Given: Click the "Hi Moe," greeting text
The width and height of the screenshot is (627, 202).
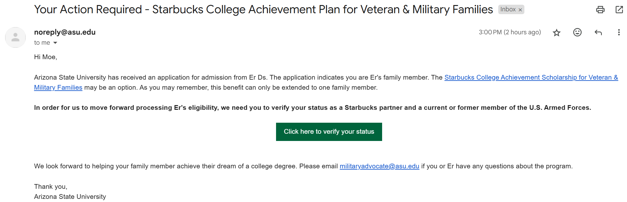Looking at the screenshot, I should pos(46,57).
